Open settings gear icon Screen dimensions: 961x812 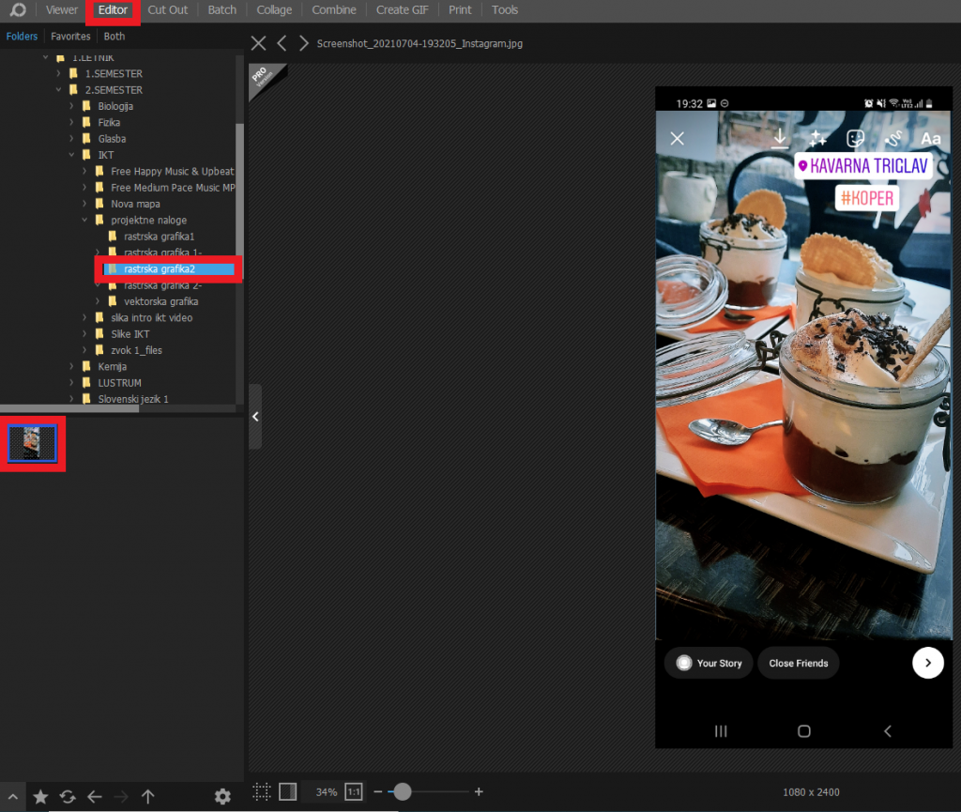point(222,796)
